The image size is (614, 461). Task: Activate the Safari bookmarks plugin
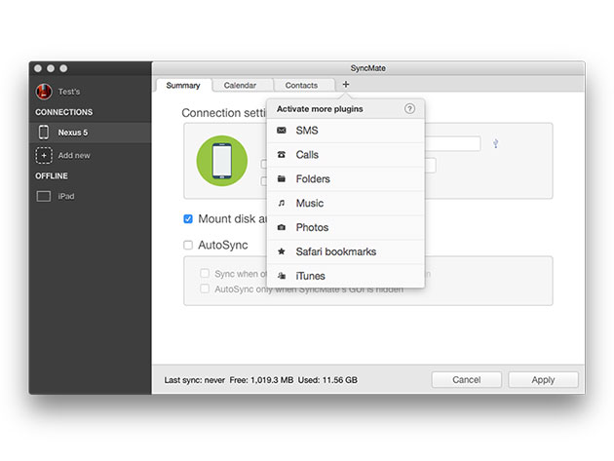coord(345,251)
